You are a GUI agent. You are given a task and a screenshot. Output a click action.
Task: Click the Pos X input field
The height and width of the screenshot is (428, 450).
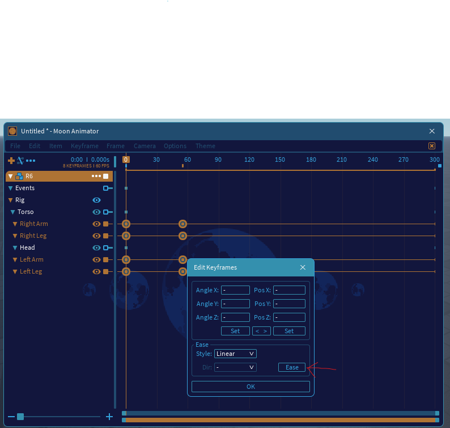pos(289,290)
